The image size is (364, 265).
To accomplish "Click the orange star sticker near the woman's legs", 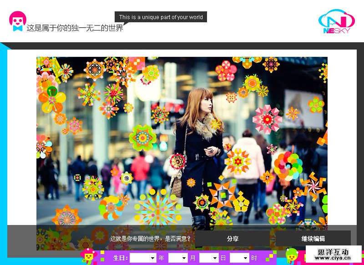I will [223, 192].
